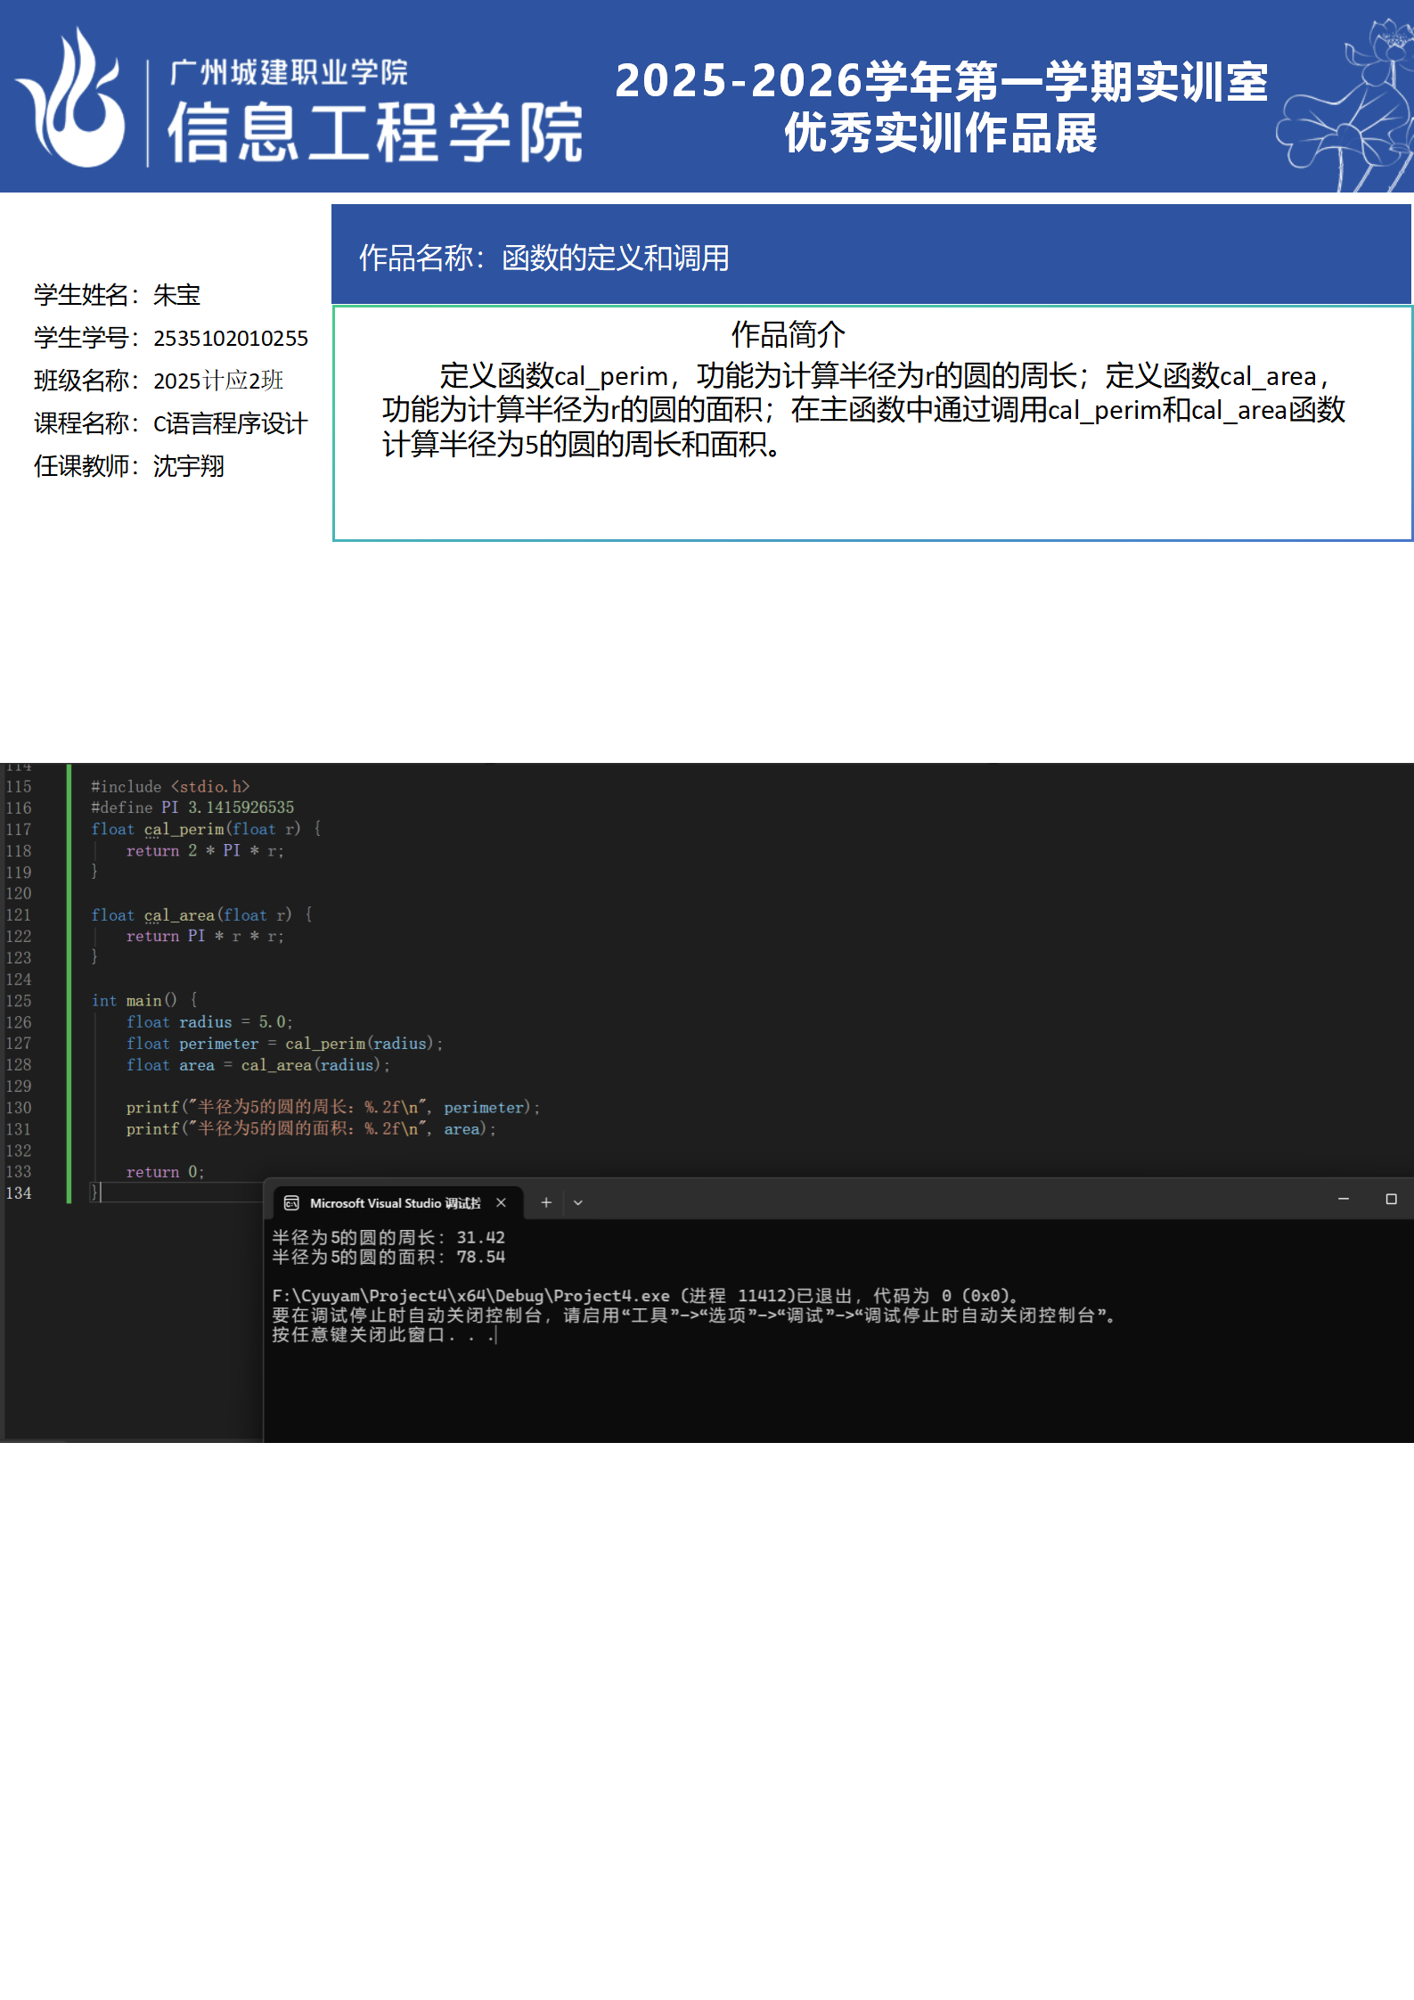Click the return 0 statement on line 133
1414x2000 pixels.
pos(165,1172)
